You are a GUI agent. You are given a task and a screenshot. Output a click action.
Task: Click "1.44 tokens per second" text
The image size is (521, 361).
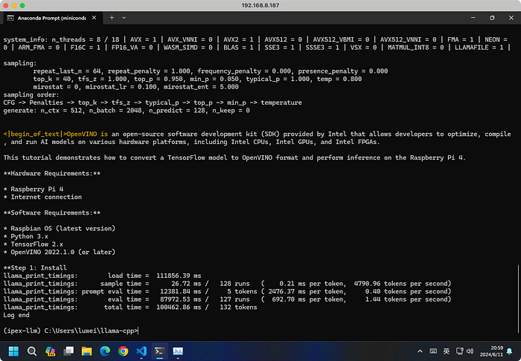point(408,299)
